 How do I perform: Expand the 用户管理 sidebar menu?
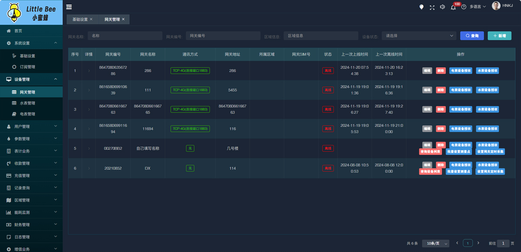pos(31,126)
